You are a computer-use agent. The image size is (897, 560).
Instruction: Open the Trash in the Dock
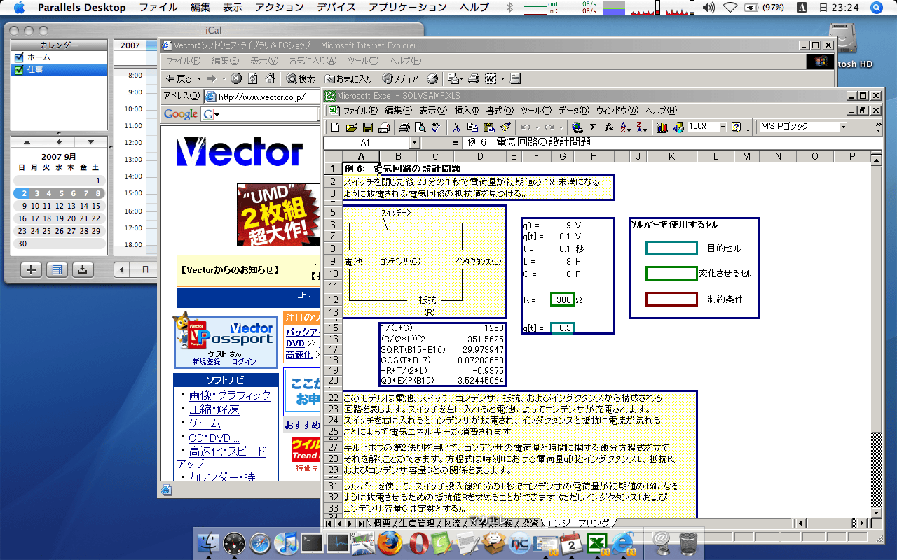[x=689, y=542]
